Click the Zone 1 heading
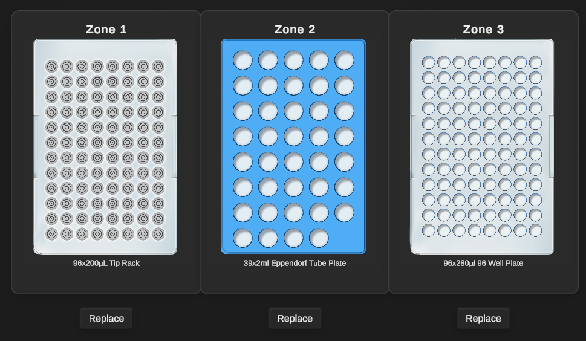 coord(106,30)
